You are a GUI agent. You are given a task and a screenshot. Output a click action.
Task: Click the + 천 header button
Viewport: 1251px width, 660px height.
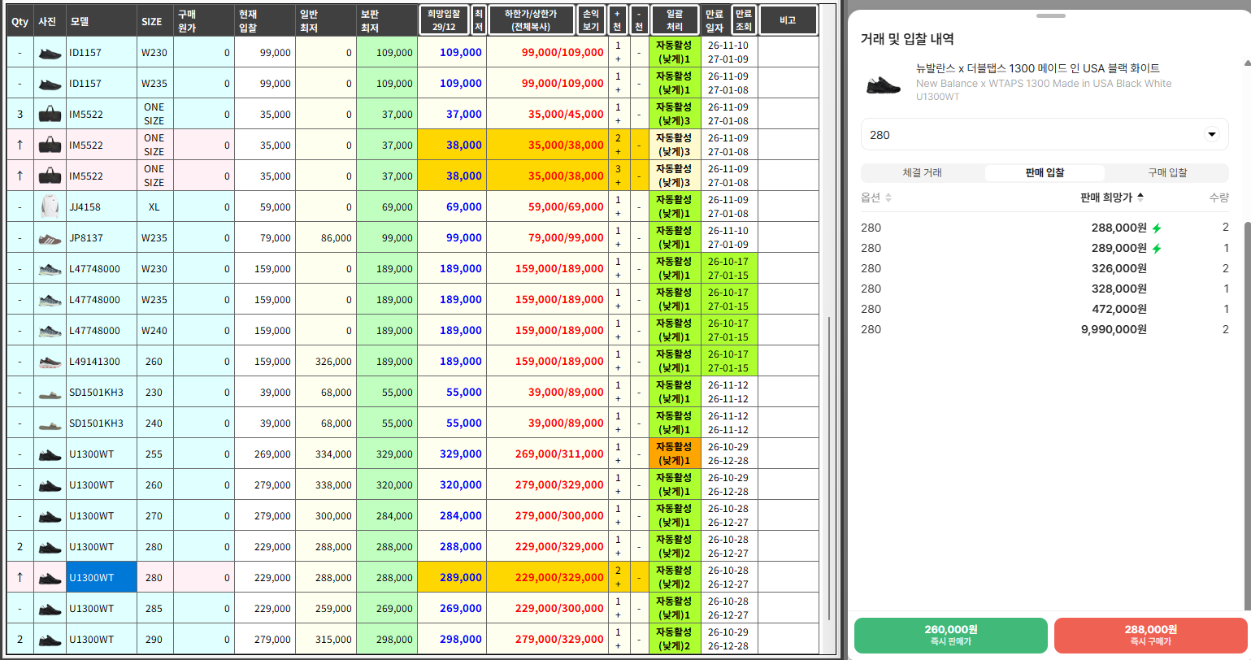coord(618,20)
